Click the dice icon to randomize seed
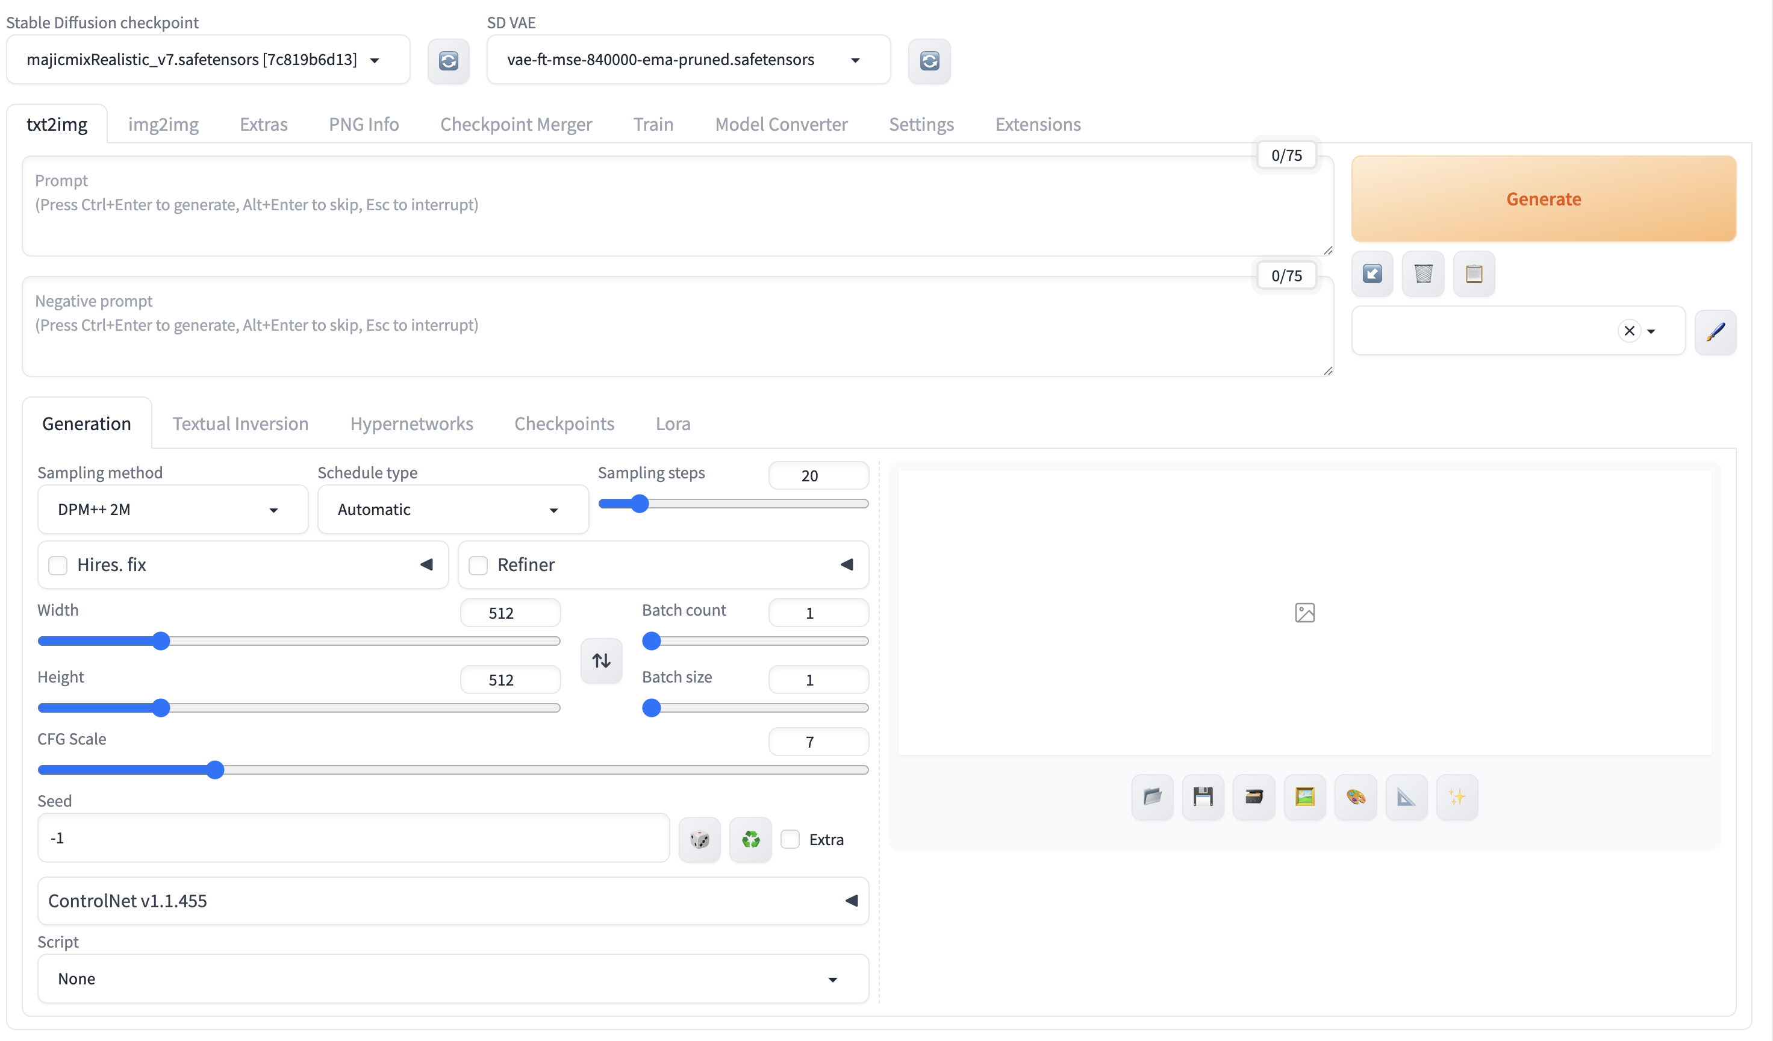 tap(699, 839)
